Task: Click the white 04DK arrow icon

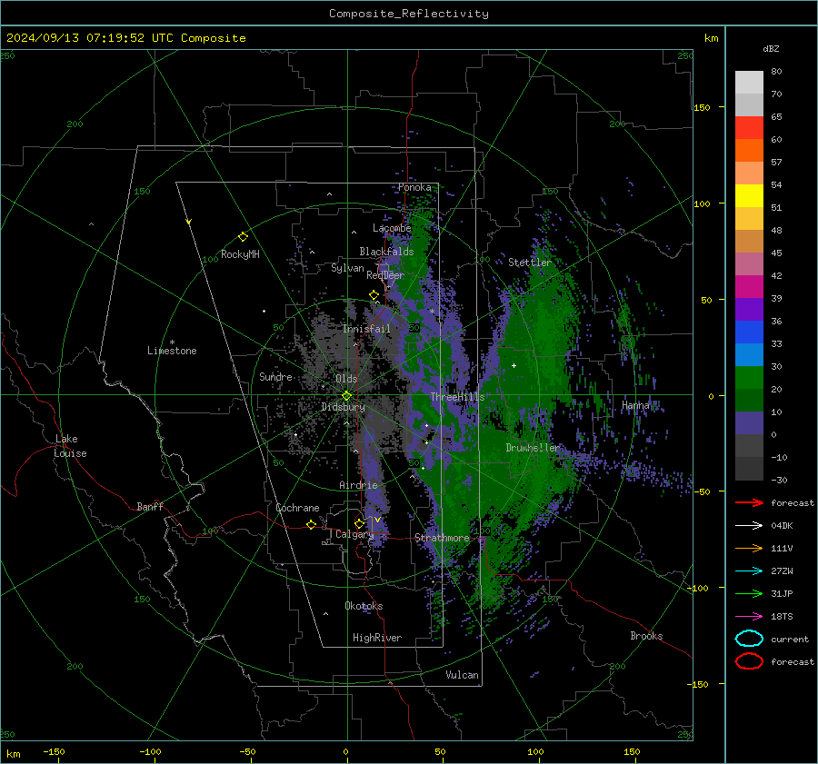Action: [x=749, y=526]
